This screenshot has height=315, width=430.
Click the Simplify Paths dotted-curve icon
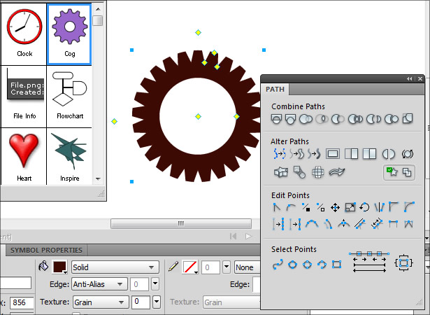pyautogui.click(x=279, y=154)
